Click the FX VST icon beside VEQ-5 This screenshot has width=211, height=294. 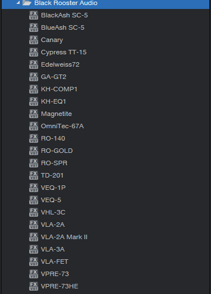[x=34, y=200]
